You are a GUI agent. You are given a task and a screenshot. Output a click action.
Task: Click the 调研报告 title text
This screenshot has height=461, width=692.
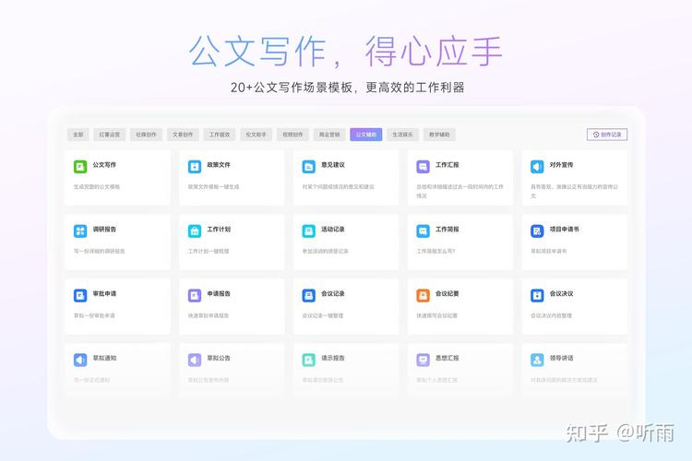click(104, 230)
